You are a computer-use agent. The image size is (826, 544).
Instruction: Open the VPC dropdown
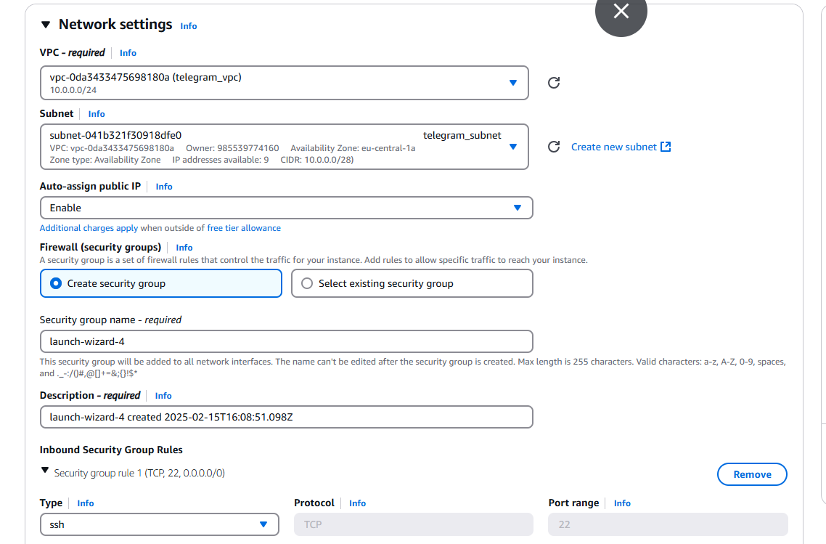[285, 83]
